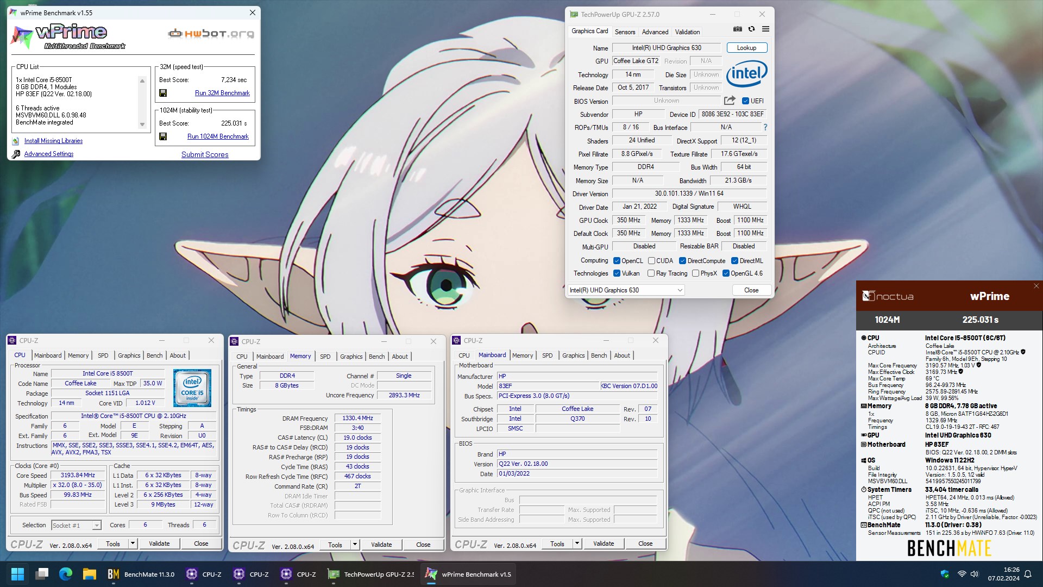This screenshot has width=1043, height=587.
Task: Click the DRAM Frequency 1330.4 MHz value
Action: tap(357, 419)
